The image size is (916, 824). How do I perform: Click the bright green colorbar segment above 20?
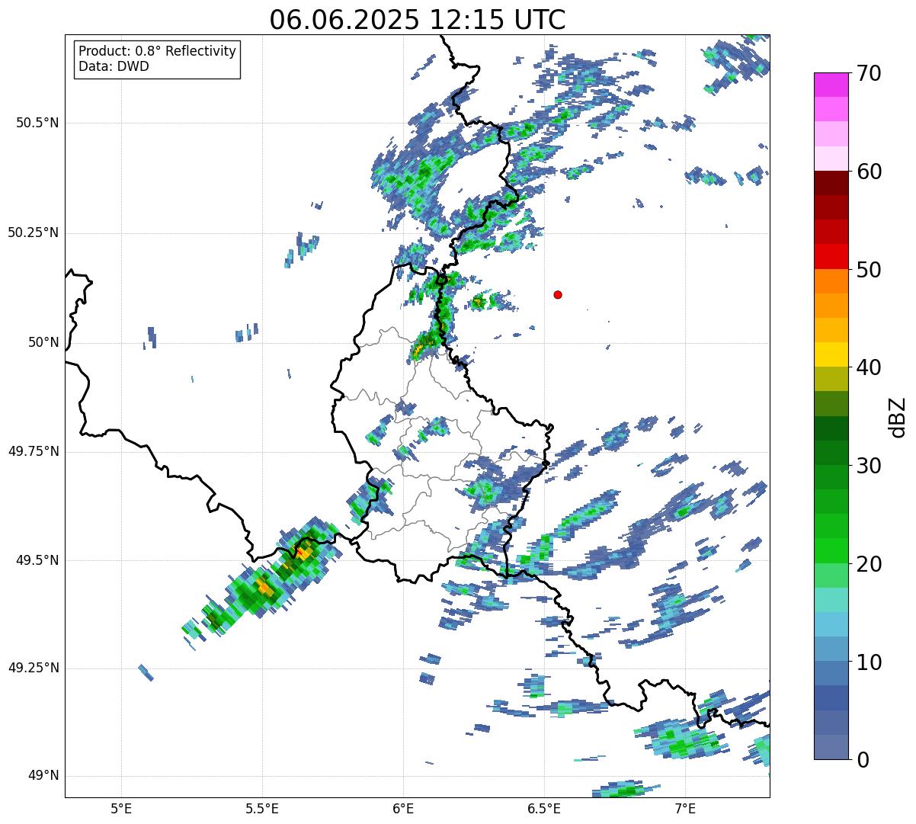click(831, 551)
